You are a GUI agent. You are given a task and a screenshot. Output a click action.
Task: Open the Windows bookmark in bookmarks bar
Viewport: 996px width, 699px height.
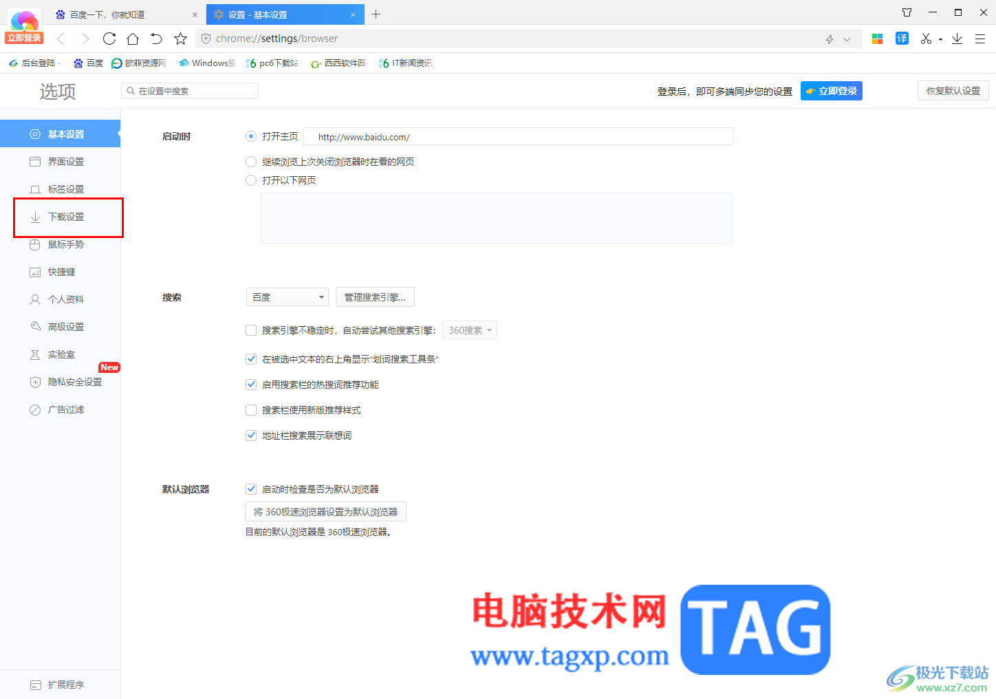(x=207, y=63)
